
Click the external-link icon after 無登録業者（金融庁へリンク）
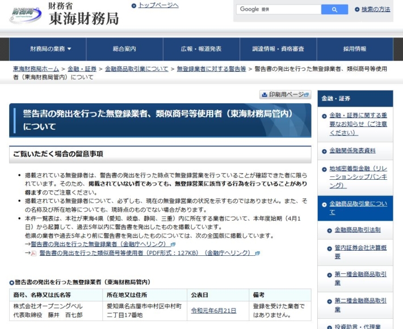pos(173,244)
